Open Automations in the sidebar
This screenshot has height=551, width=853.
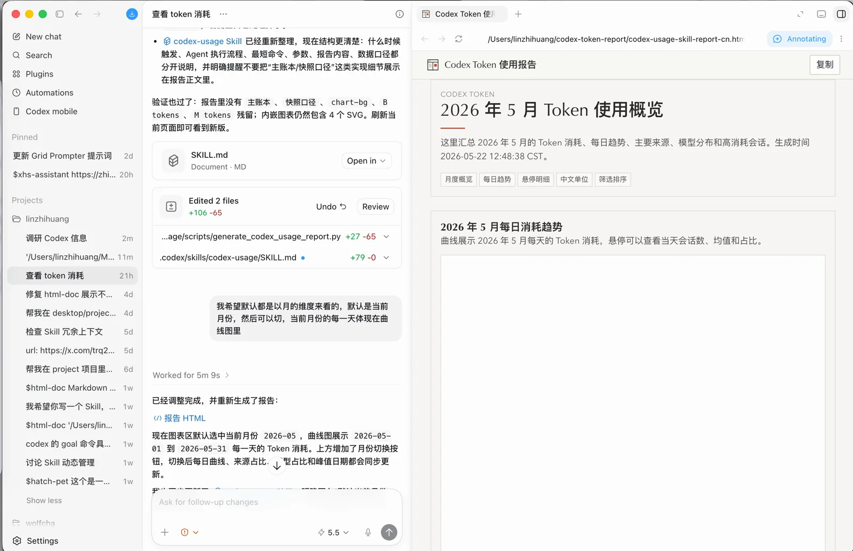tap(43, 92)
